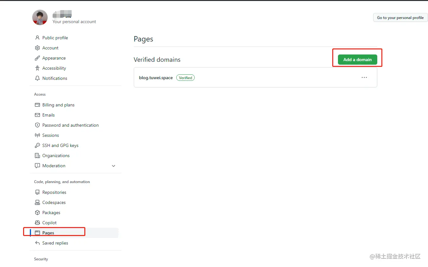
Task: Click the Verified badge
Action: pos(185,78)
